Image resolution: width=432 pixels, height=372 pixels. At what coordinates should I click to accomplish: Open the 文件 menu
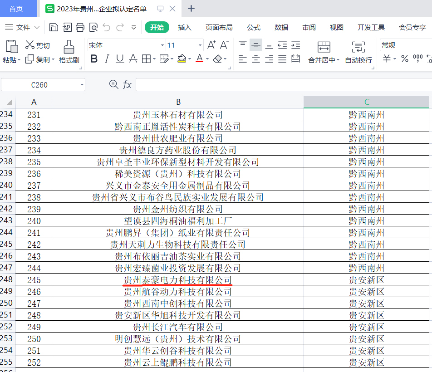[23, 28]
